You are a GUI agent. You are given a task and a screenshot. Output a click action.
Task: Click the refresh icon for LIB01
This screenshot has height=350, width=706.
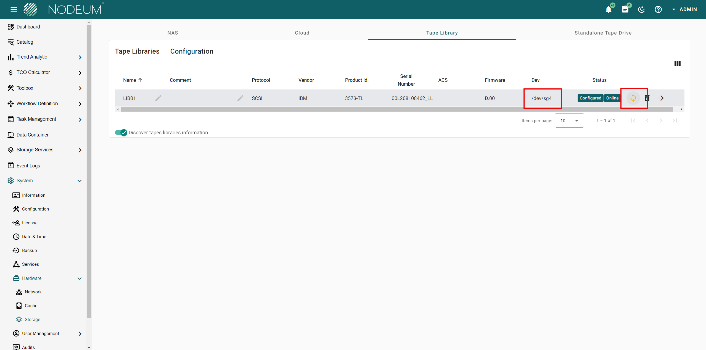pos(633,98)
